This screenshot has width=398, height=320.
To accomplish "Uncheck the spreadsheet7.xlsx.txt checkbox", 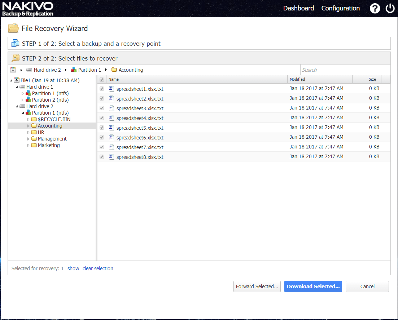I will coord(102,147).
